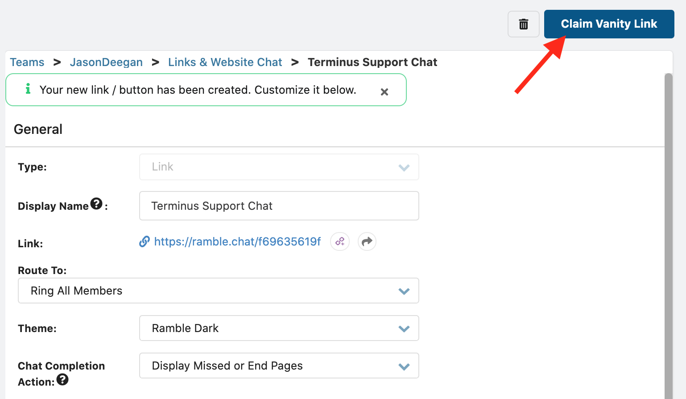The width and height of the screenshot is (686, 399).
Task: Click the purple customize link icon
Action: pos(340,241)
